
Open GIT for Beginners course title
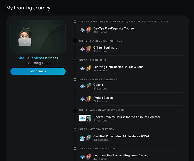[x=105, y=48]
